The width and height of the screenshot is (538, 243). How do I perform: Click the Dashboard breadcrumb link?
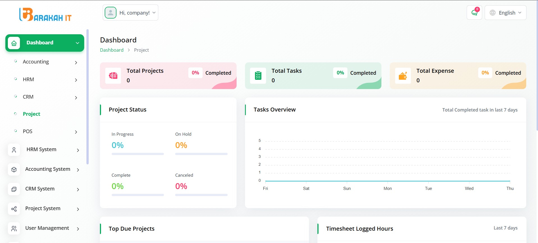[112, 50]
